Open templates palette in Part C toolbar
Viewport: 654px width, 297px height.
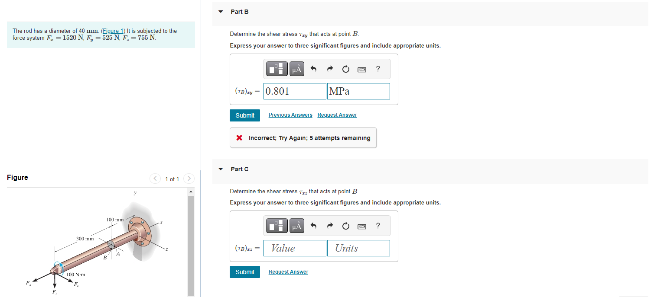click(x=278, y=226)
